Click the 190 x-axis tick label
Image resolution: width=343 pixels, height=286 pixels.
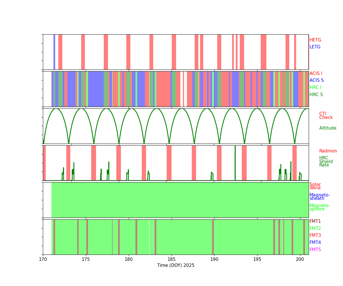click(214, 259)
